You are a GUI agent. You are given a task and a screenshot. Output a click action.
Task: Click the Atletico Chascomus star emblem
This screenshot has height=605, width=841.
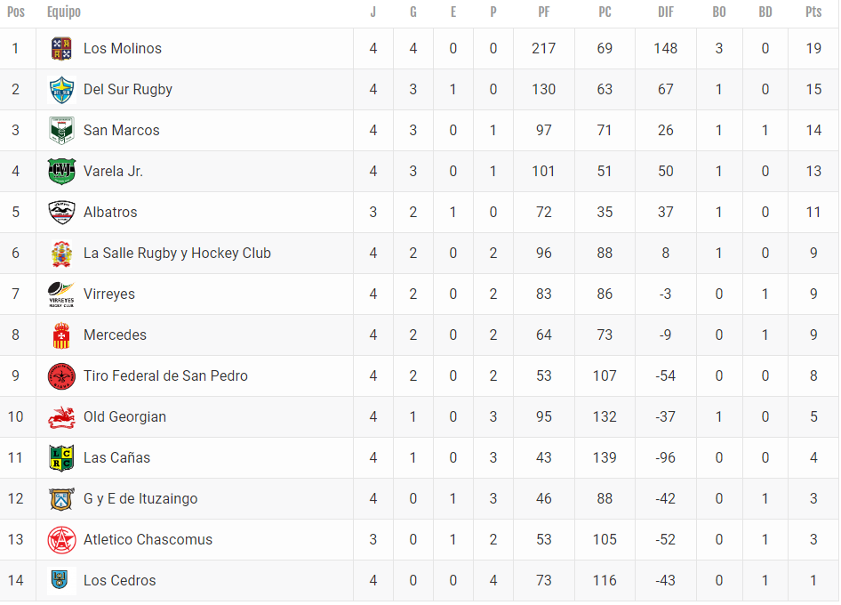tap(61, 539)
